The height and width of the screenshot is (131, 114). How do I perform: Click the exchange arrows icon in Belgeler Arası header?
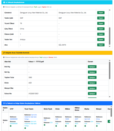point(4,53)
